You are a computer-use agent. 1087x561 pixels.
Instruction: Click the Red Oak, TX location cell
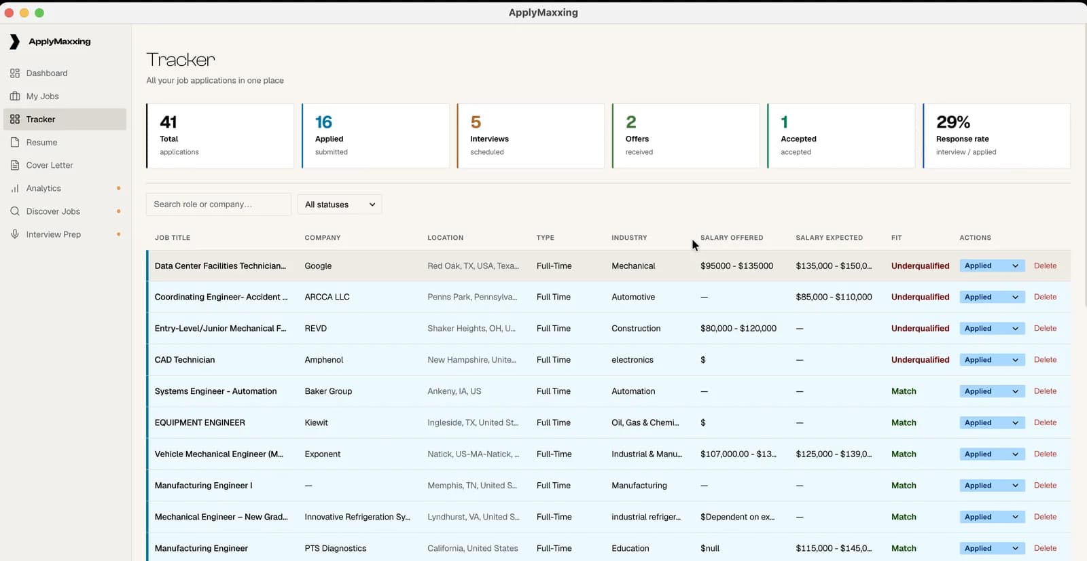point(473,266)
